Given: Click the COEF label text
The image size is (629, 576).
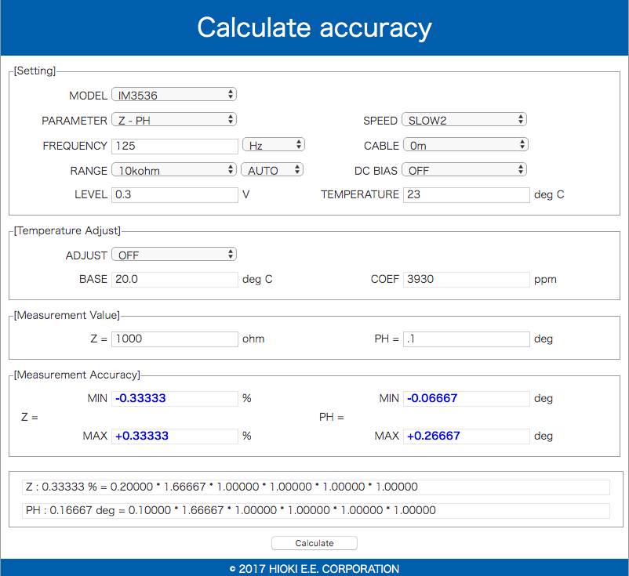Looking at the screenshot, I should [385, 280].
